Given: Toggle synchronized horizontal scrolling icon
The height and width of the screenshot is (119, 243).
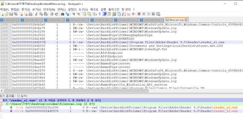Looking at the screenshot, I should (89, 14).
